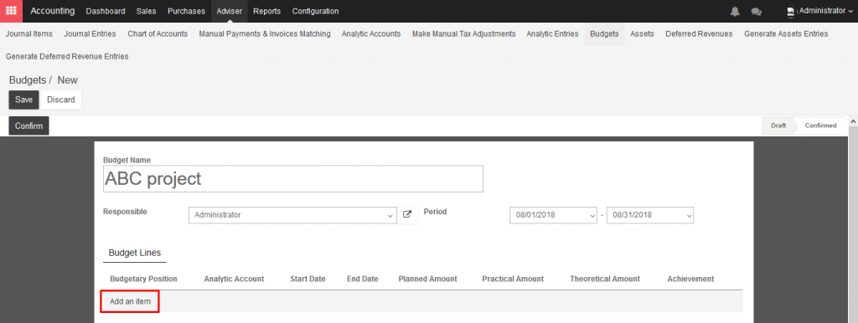858x323 pixels.
Task: Open the Reports menu
Action: point(267,11)
